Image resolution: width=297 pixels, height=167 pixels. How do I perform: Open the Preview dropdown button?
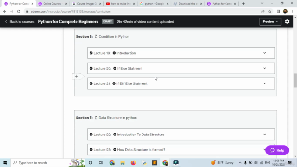coord(270,22)
